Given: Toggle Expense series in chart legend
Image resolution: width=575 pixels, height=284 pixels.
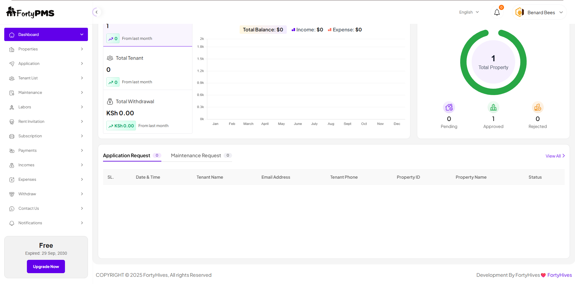Looking at the screenshot, I should 345,30.
